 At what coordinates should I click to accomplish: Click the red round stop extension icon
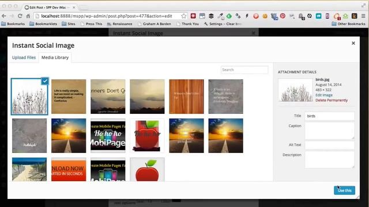point(256,16)
